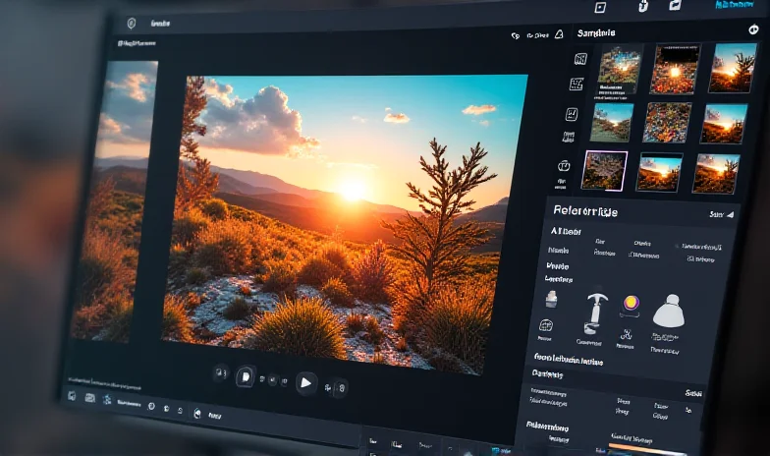Click the round icon right of the Samdmls header
Viewport: 770px width, 456px height.
click(x=753, y=29)
